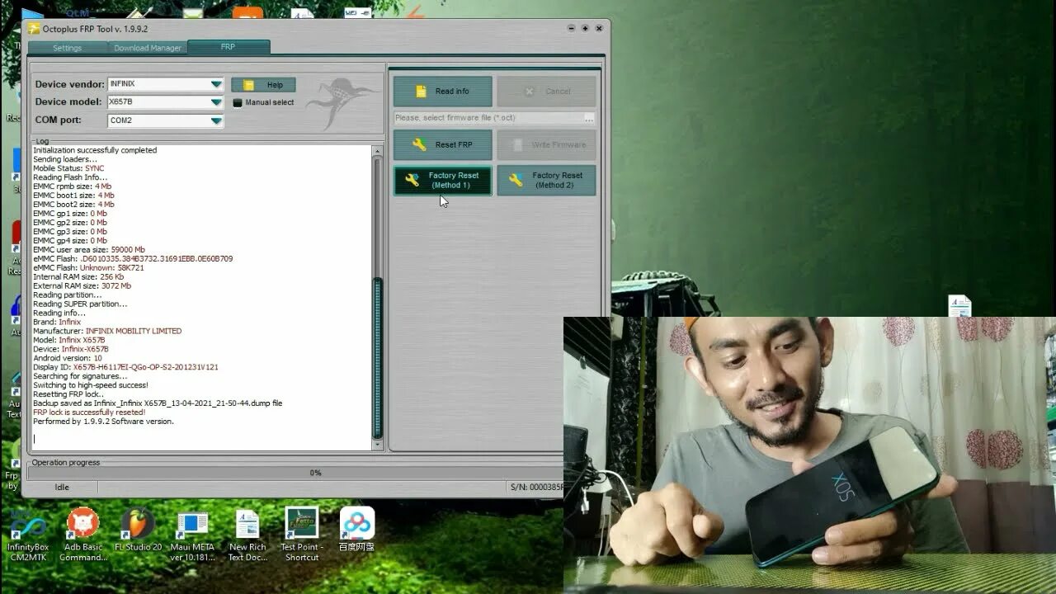Open New Rich Text Document icon
The width and height of the screenshot is (1056, 594).
click(247, 535)
